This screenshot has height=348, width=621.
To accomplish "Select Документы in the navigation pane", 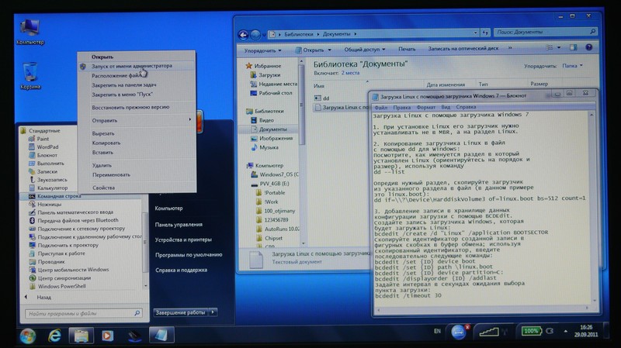I will [x=272, y=129].
